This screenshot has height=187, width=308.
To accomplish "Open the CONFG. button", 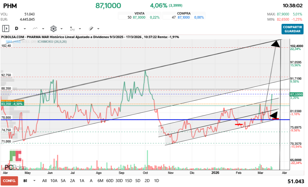I will [x=9, y=181].
